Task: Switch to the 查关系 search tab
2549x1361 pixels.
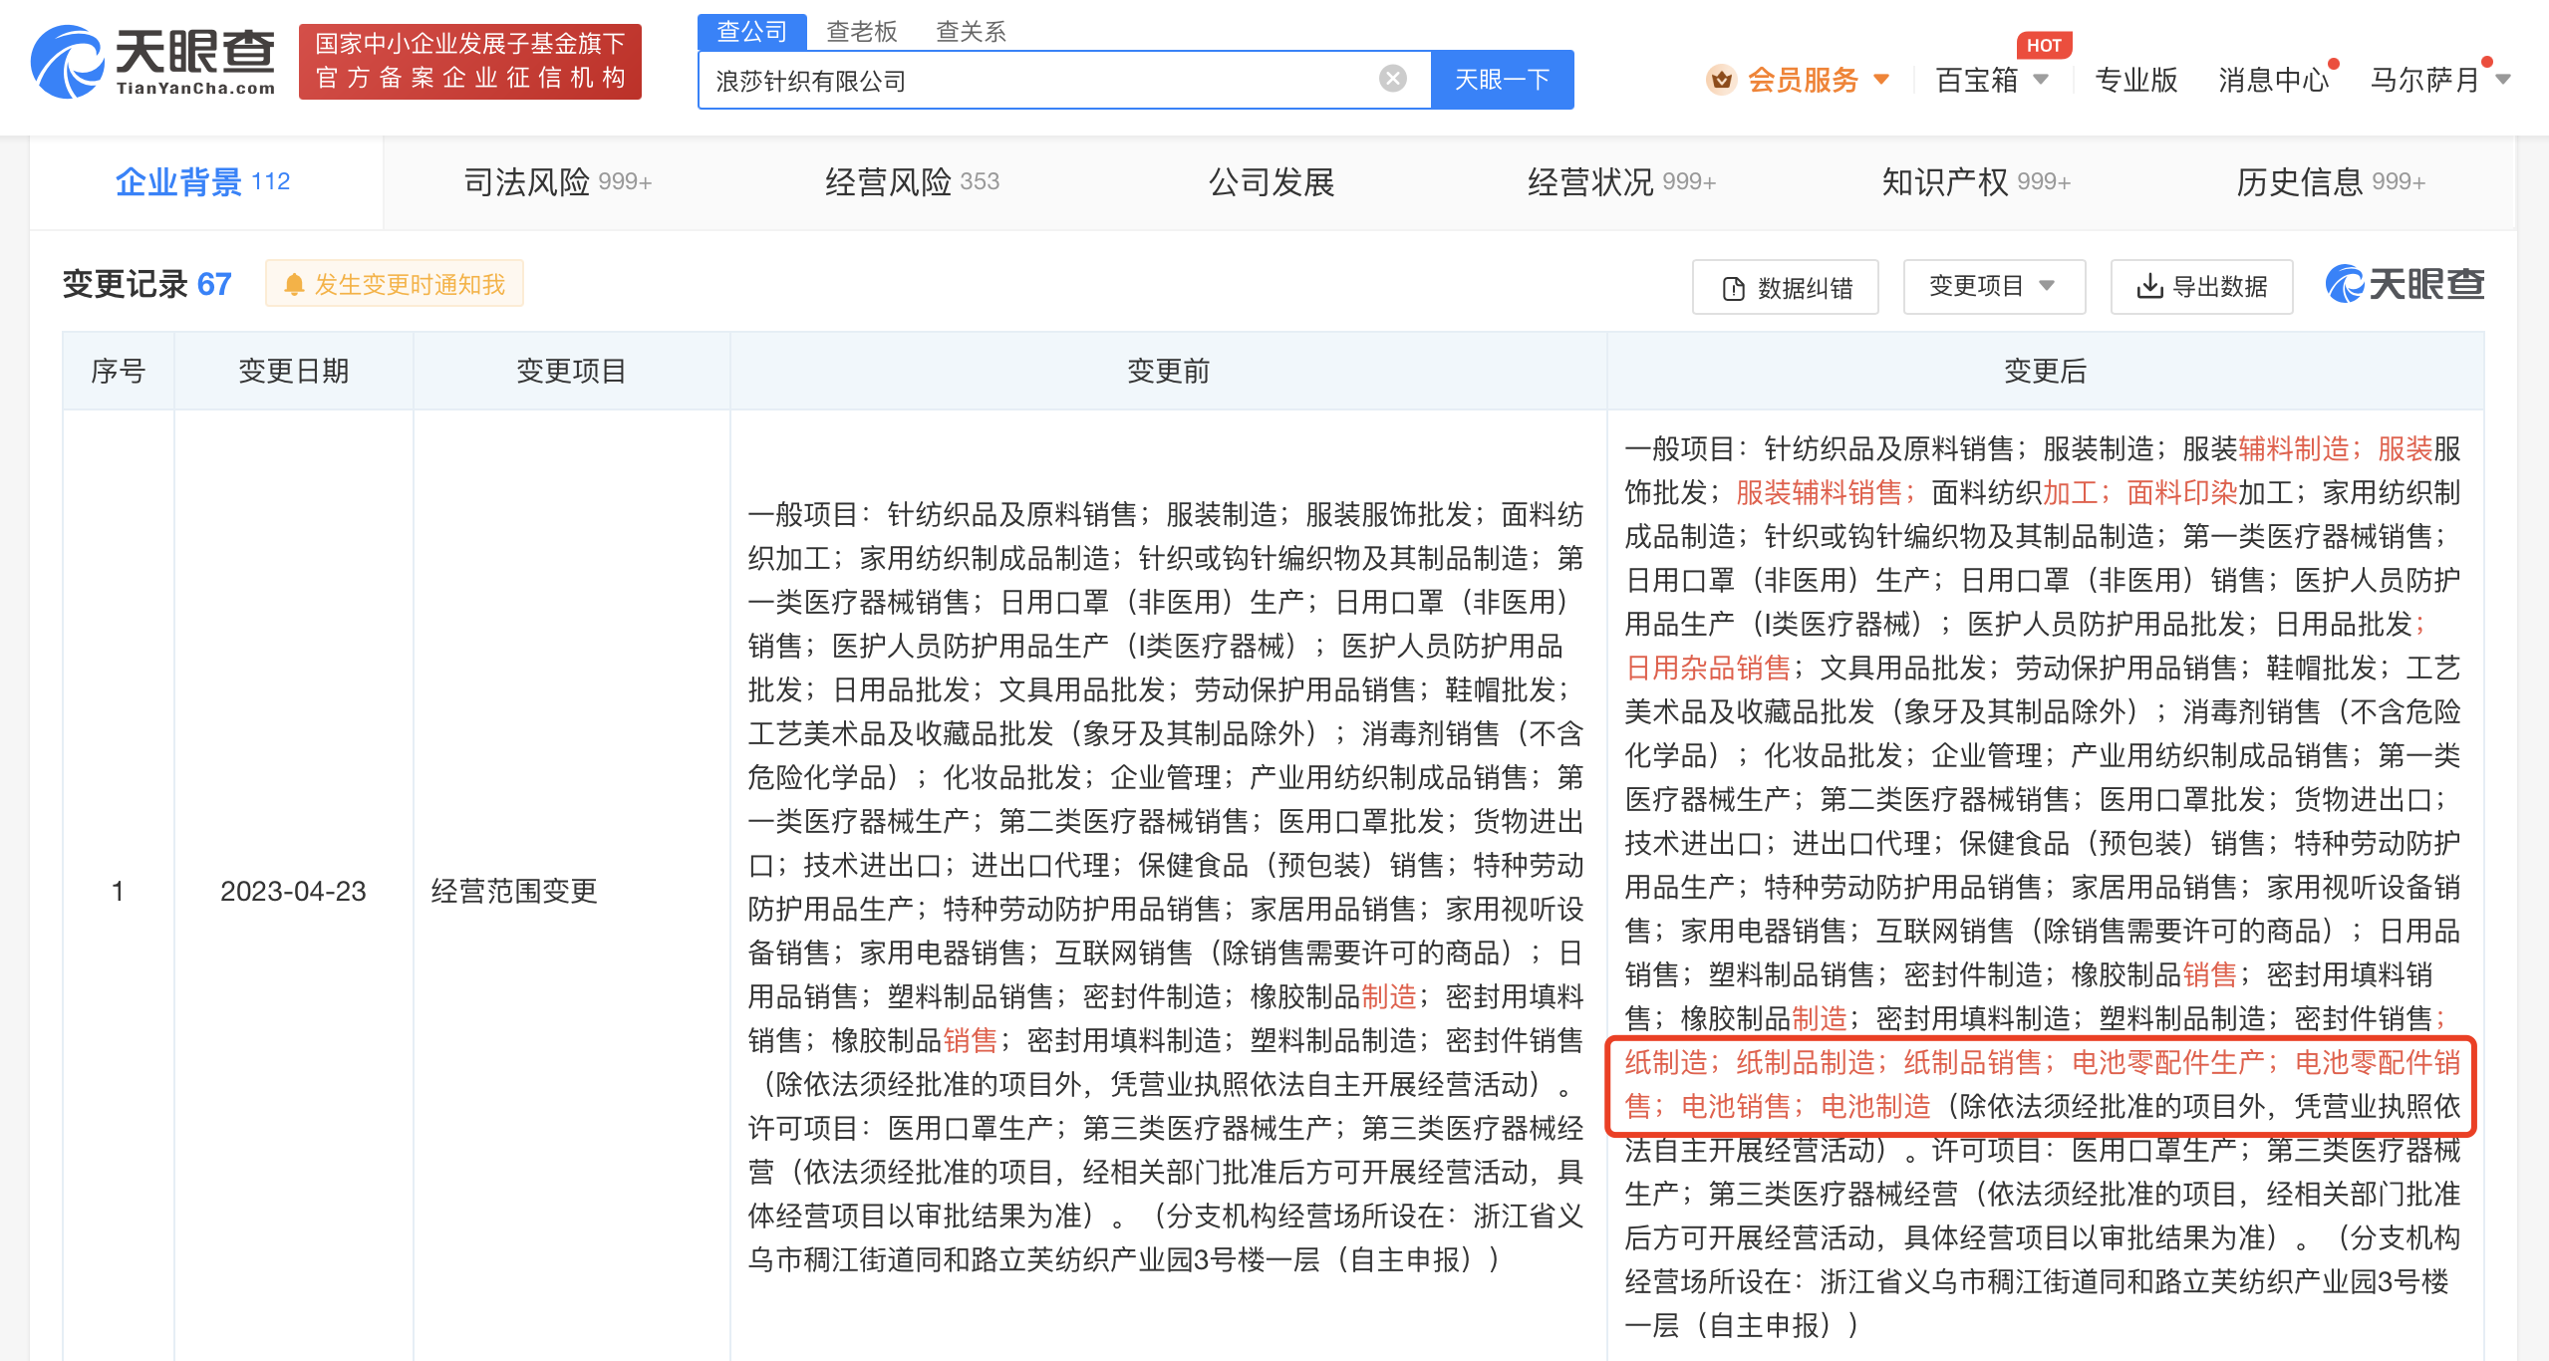Action: (x=971, y=32)
